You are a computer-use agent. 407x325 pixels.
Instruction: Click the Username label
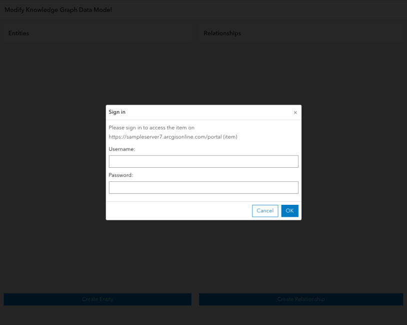[x=121, y=149]
